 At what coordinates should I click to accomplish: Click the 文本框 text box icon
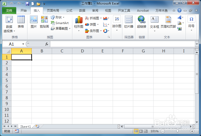pyautogui.click(x=155, y=20)
